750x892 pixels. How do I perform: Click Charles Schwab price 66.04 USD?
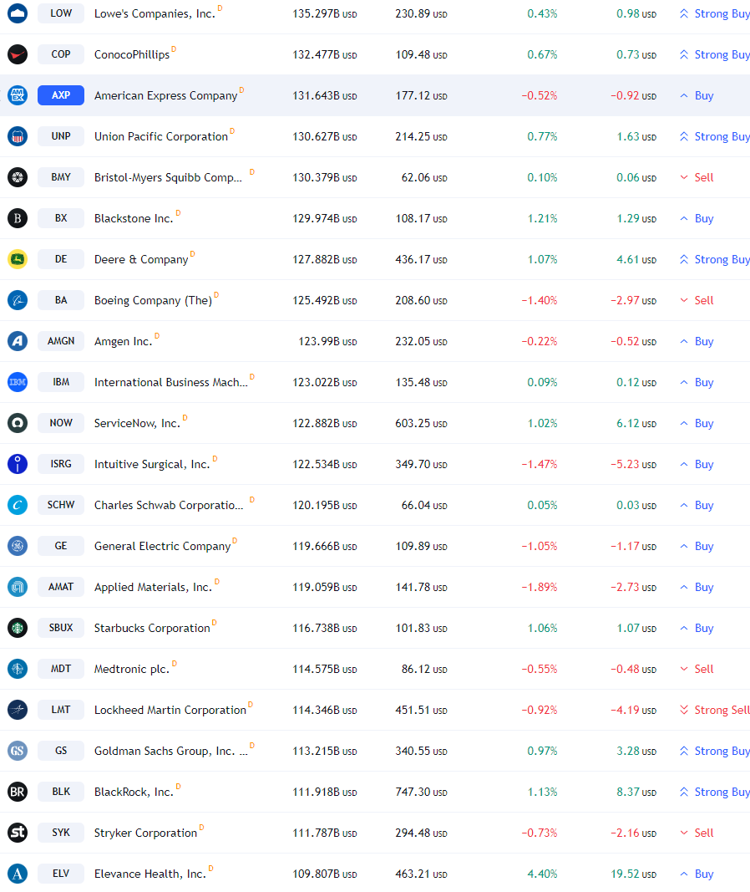(x=424, y=505)
